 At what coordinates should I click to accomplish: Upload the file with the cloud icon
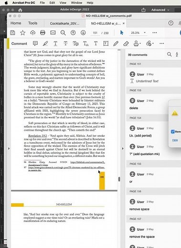tap(32, 33)
